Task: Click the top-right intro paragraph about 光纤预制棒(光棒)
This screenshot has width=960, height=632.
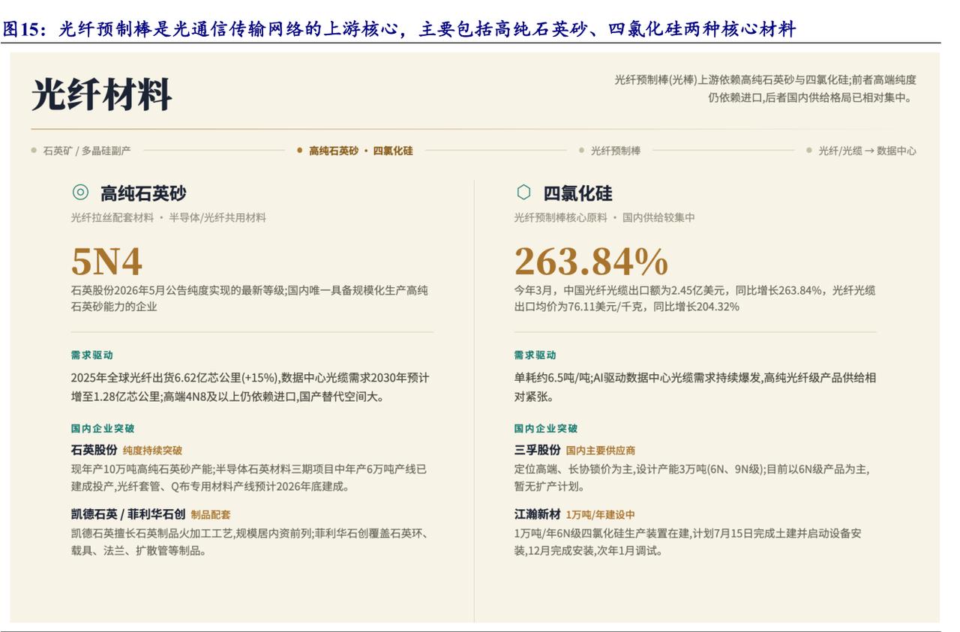Action: point(765,88)
